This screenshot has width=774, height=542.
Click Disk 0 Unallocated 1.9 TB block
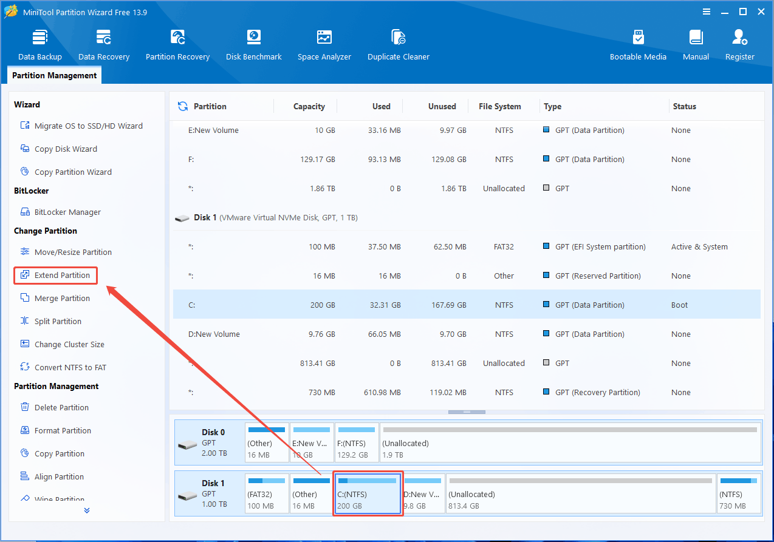pyautogui.click(x=570, y=443)
